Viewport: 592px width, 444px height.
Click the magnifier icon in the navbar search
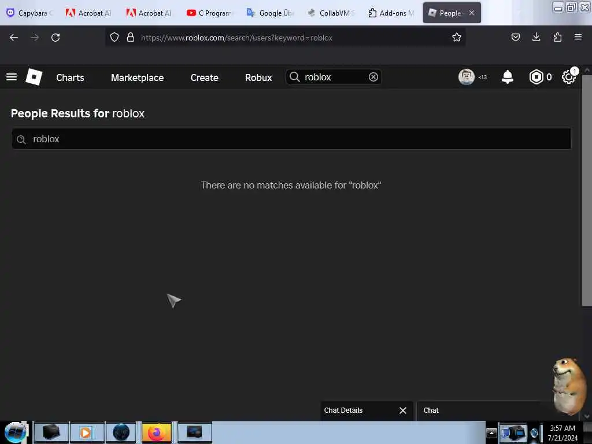pyautogui.click(x=294, y=77)
